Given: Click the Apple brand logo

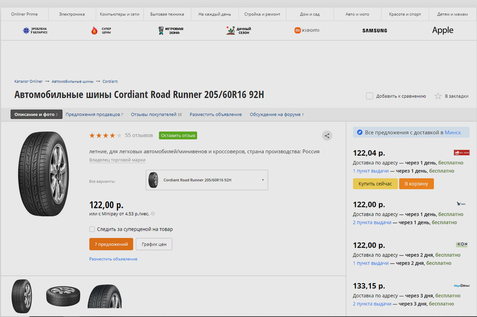Looking at the screenshot, I should 442,30.
